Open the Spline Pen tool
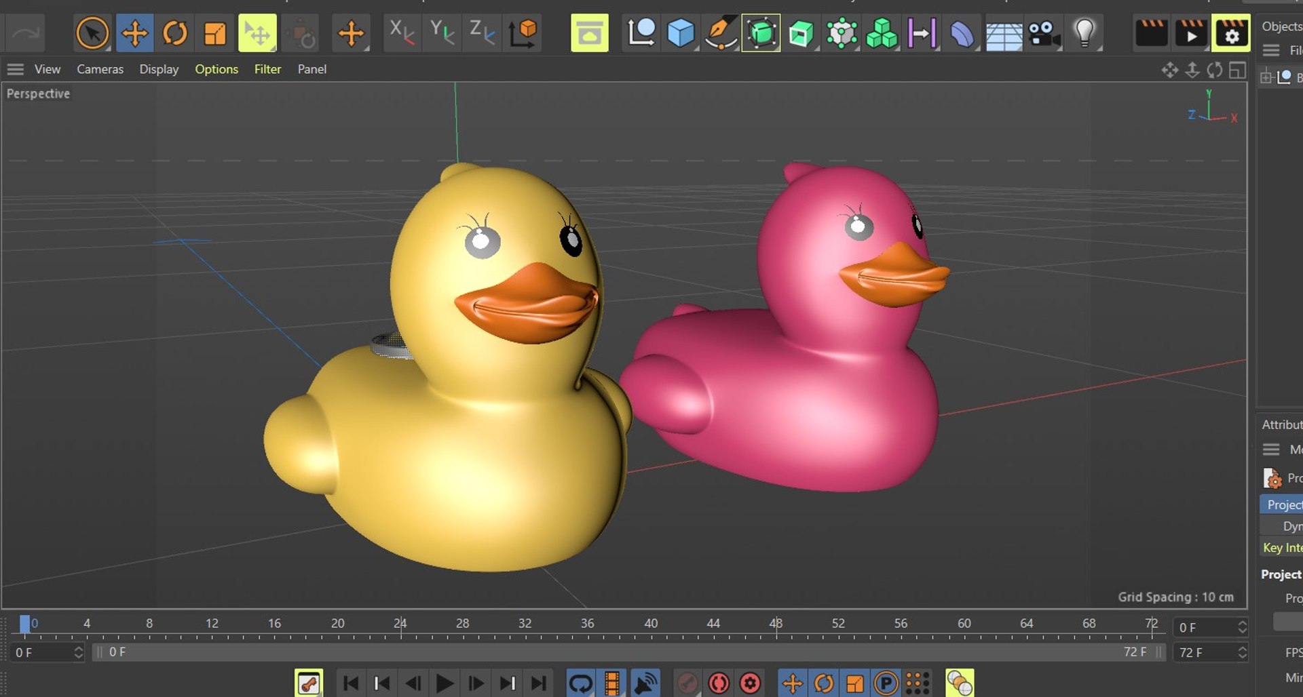 721,33
